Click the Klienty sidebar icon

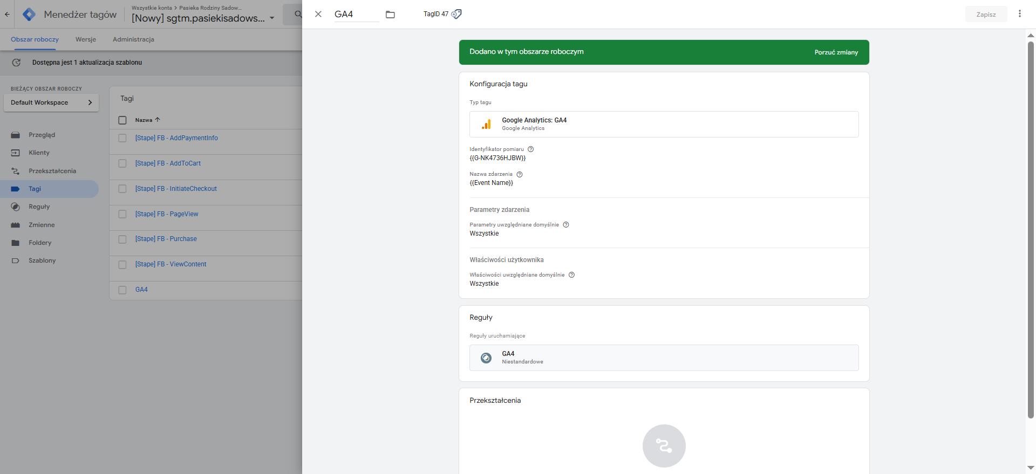point(16,153)
